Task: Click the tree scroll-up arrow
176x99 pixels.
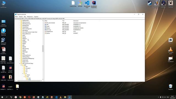Action: tap(43, 21)
